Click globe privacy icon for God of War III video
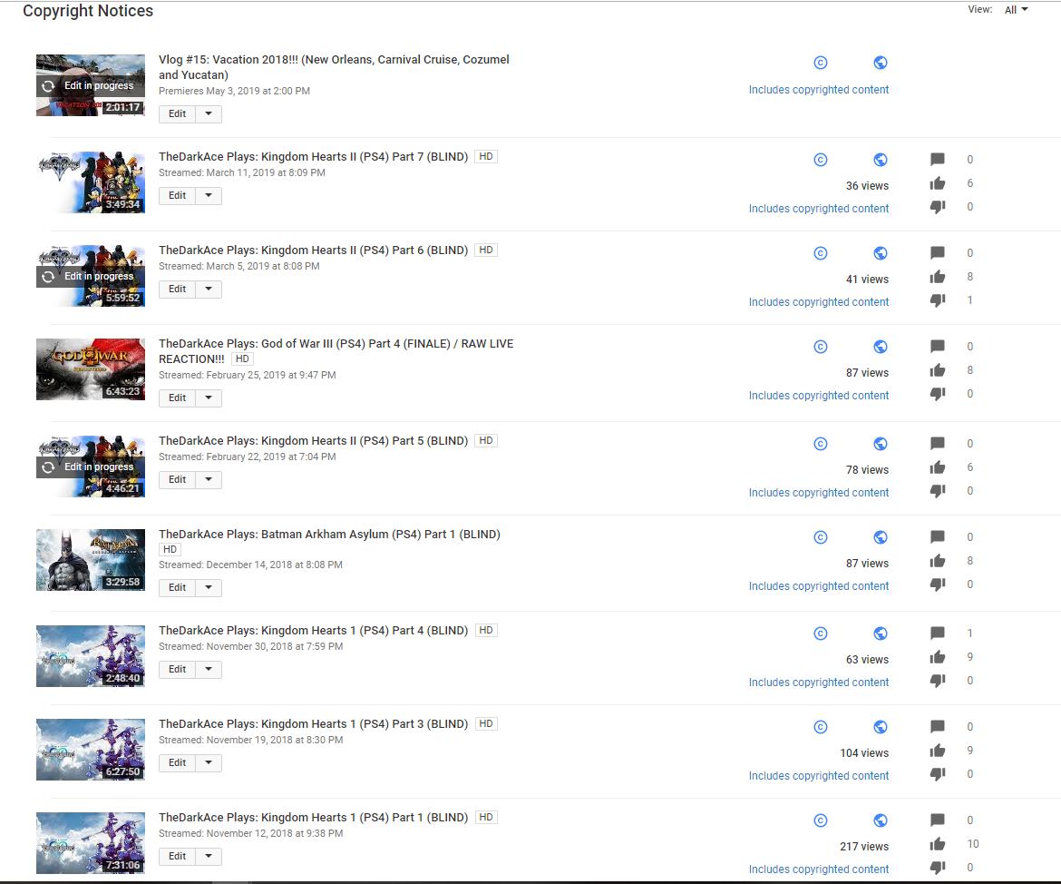The height and width of the screenshot is (884, 1061). (x=881, y=347)
